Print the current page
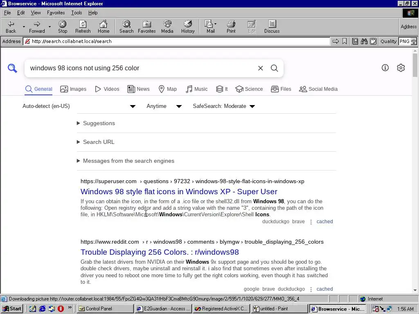The image size is (419, 314). tap(231, 27)
